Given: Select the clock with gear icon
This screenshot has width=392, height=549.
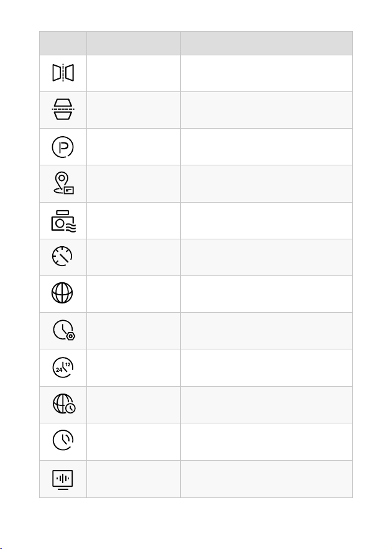Looking at the screenshot, I should pyautogui.click(x=64, y=330).
